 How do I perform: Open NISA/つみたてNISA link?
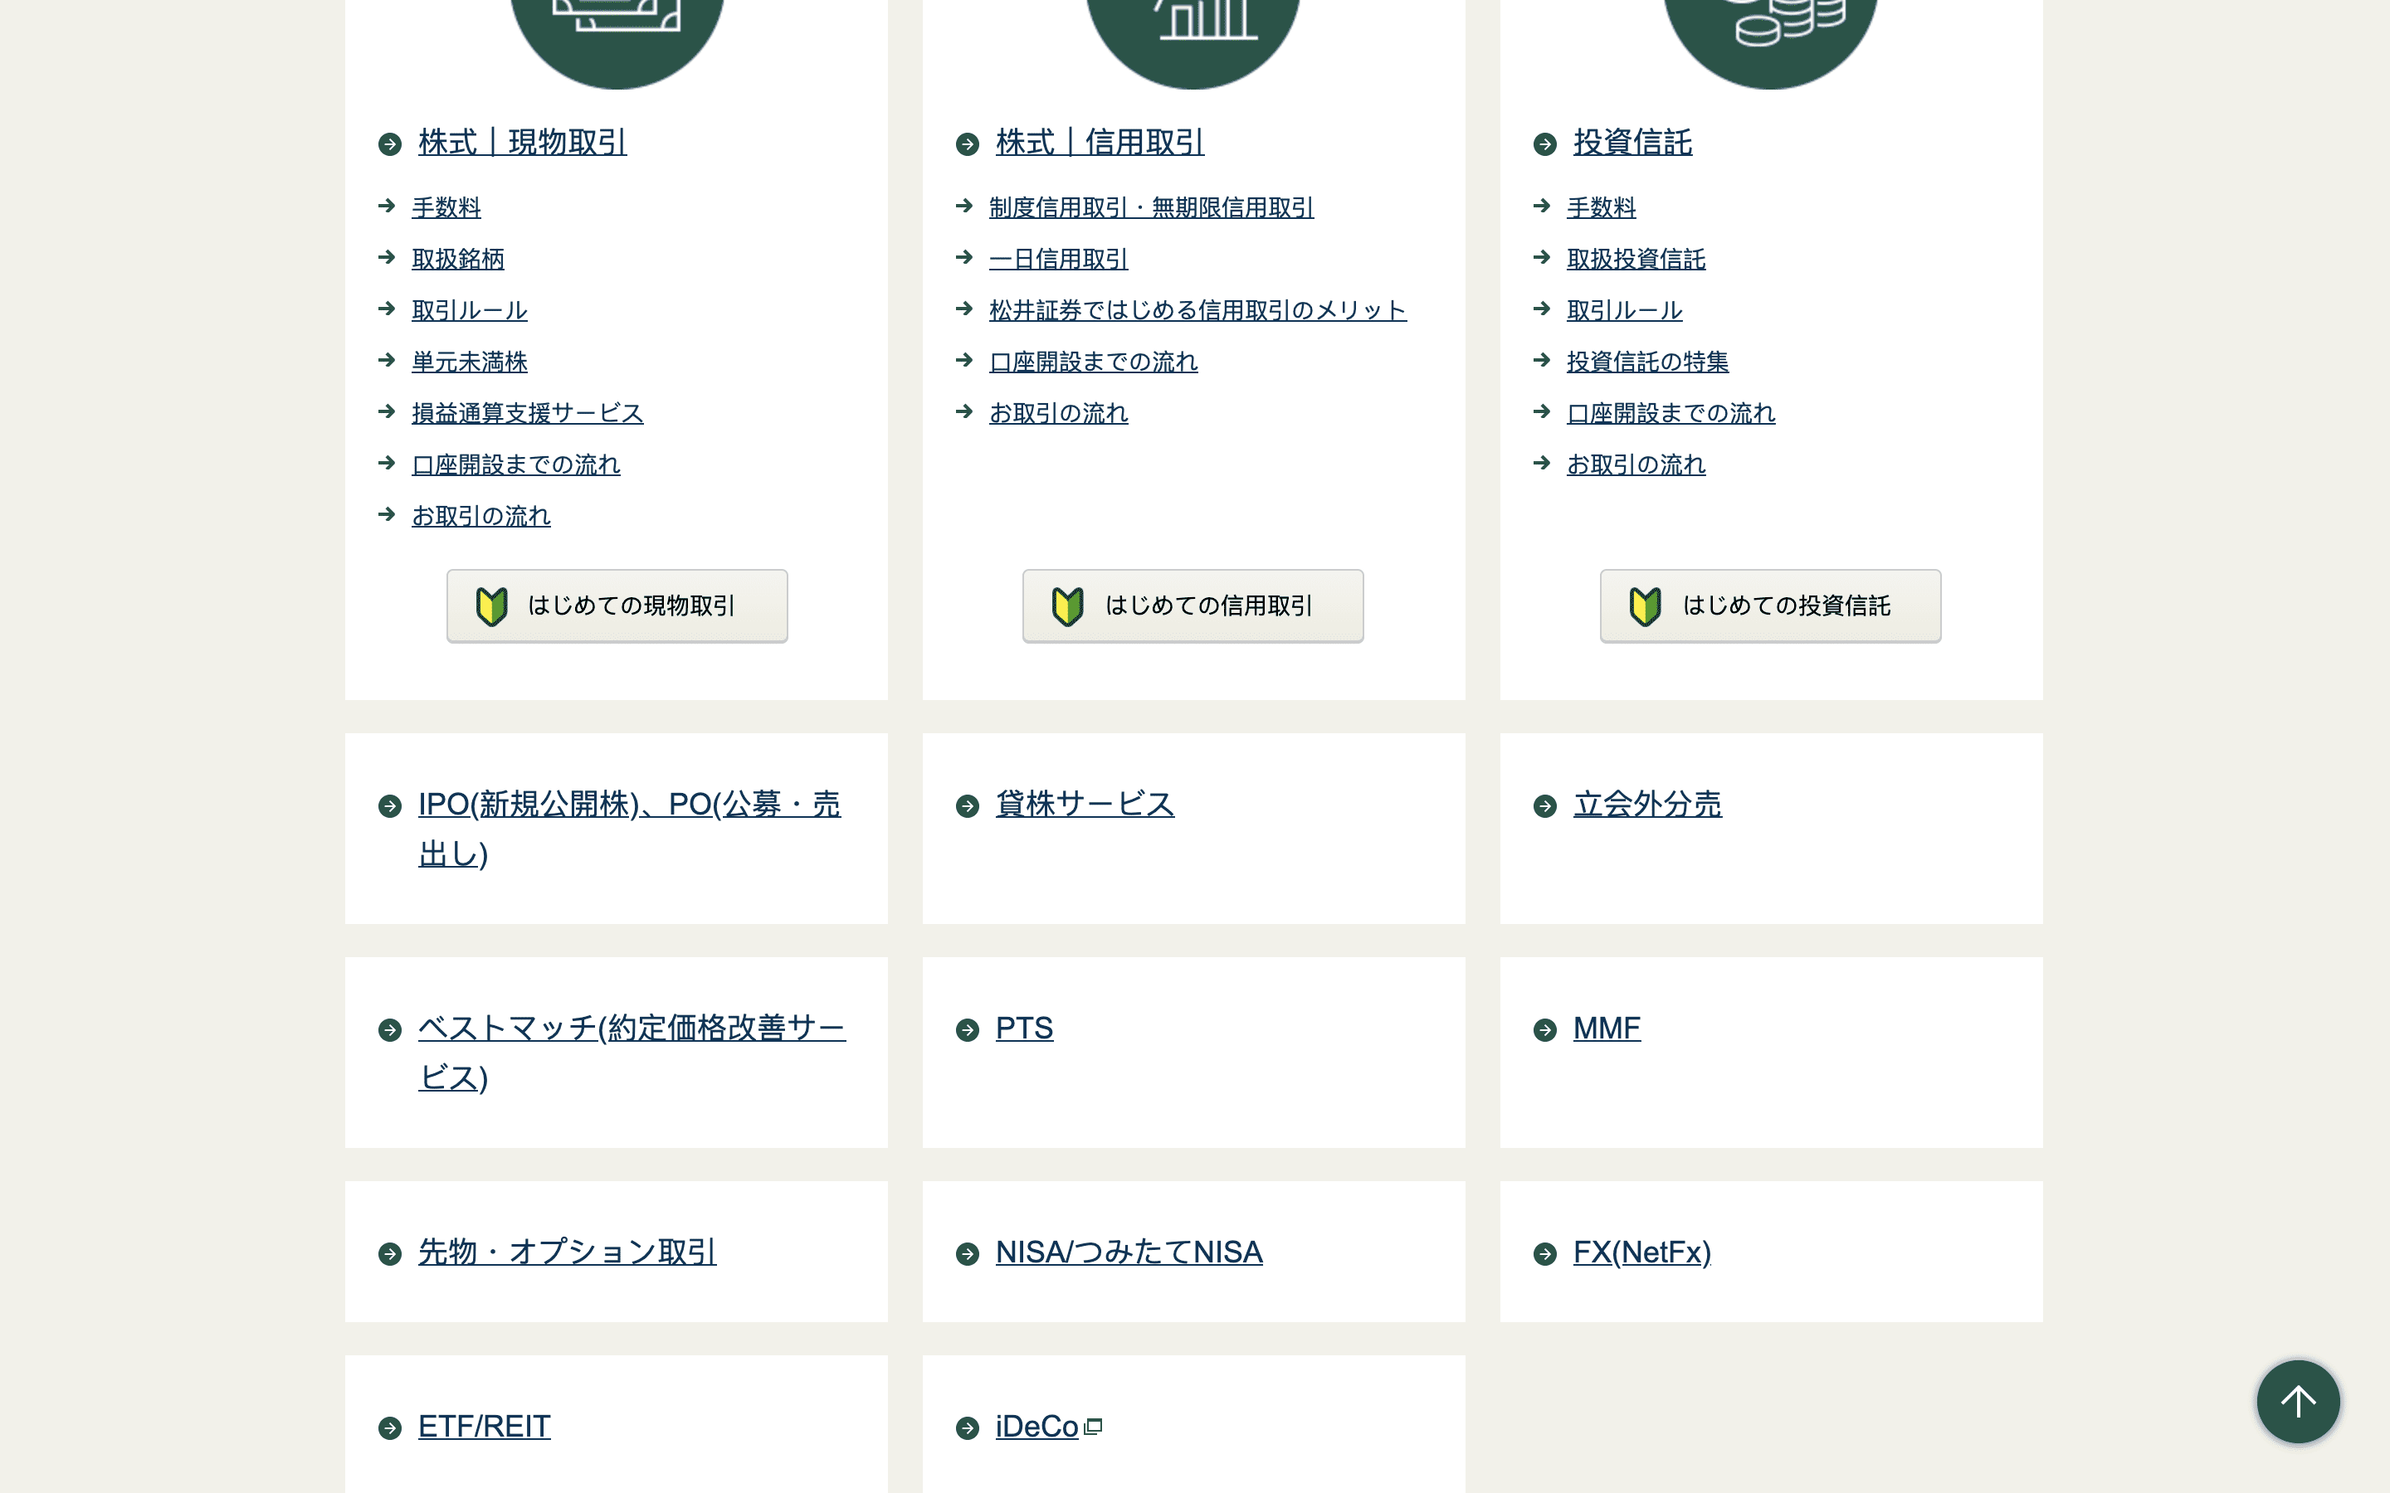pyautogui.click(x=1129, y=1252)
